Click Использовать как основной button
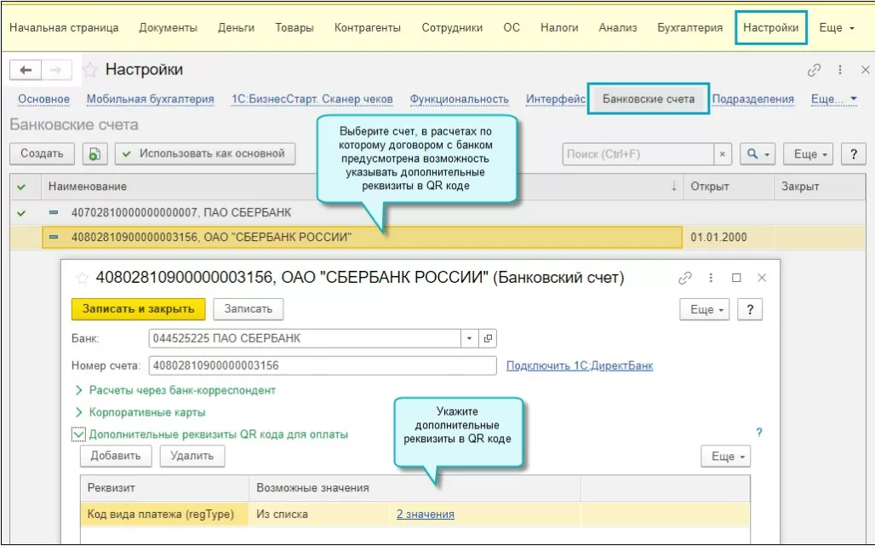Viewport: 875px width, 546px height. click(x=205, y=153)
